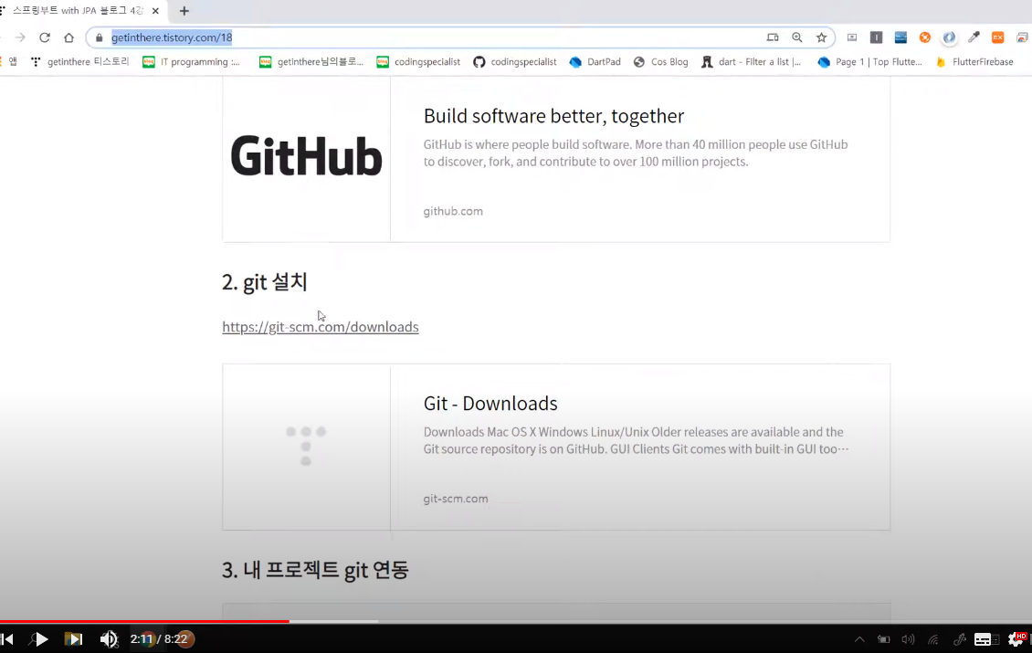
Task: Click the zoom magnifier in address bar
Action: coord(797,37)
